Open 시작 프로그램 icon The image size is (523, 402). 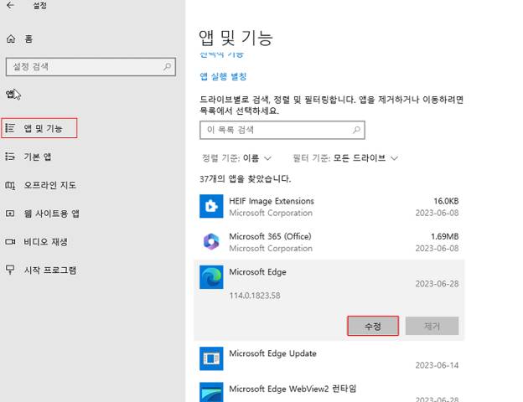pyautogui.click(x=10, y=270)
